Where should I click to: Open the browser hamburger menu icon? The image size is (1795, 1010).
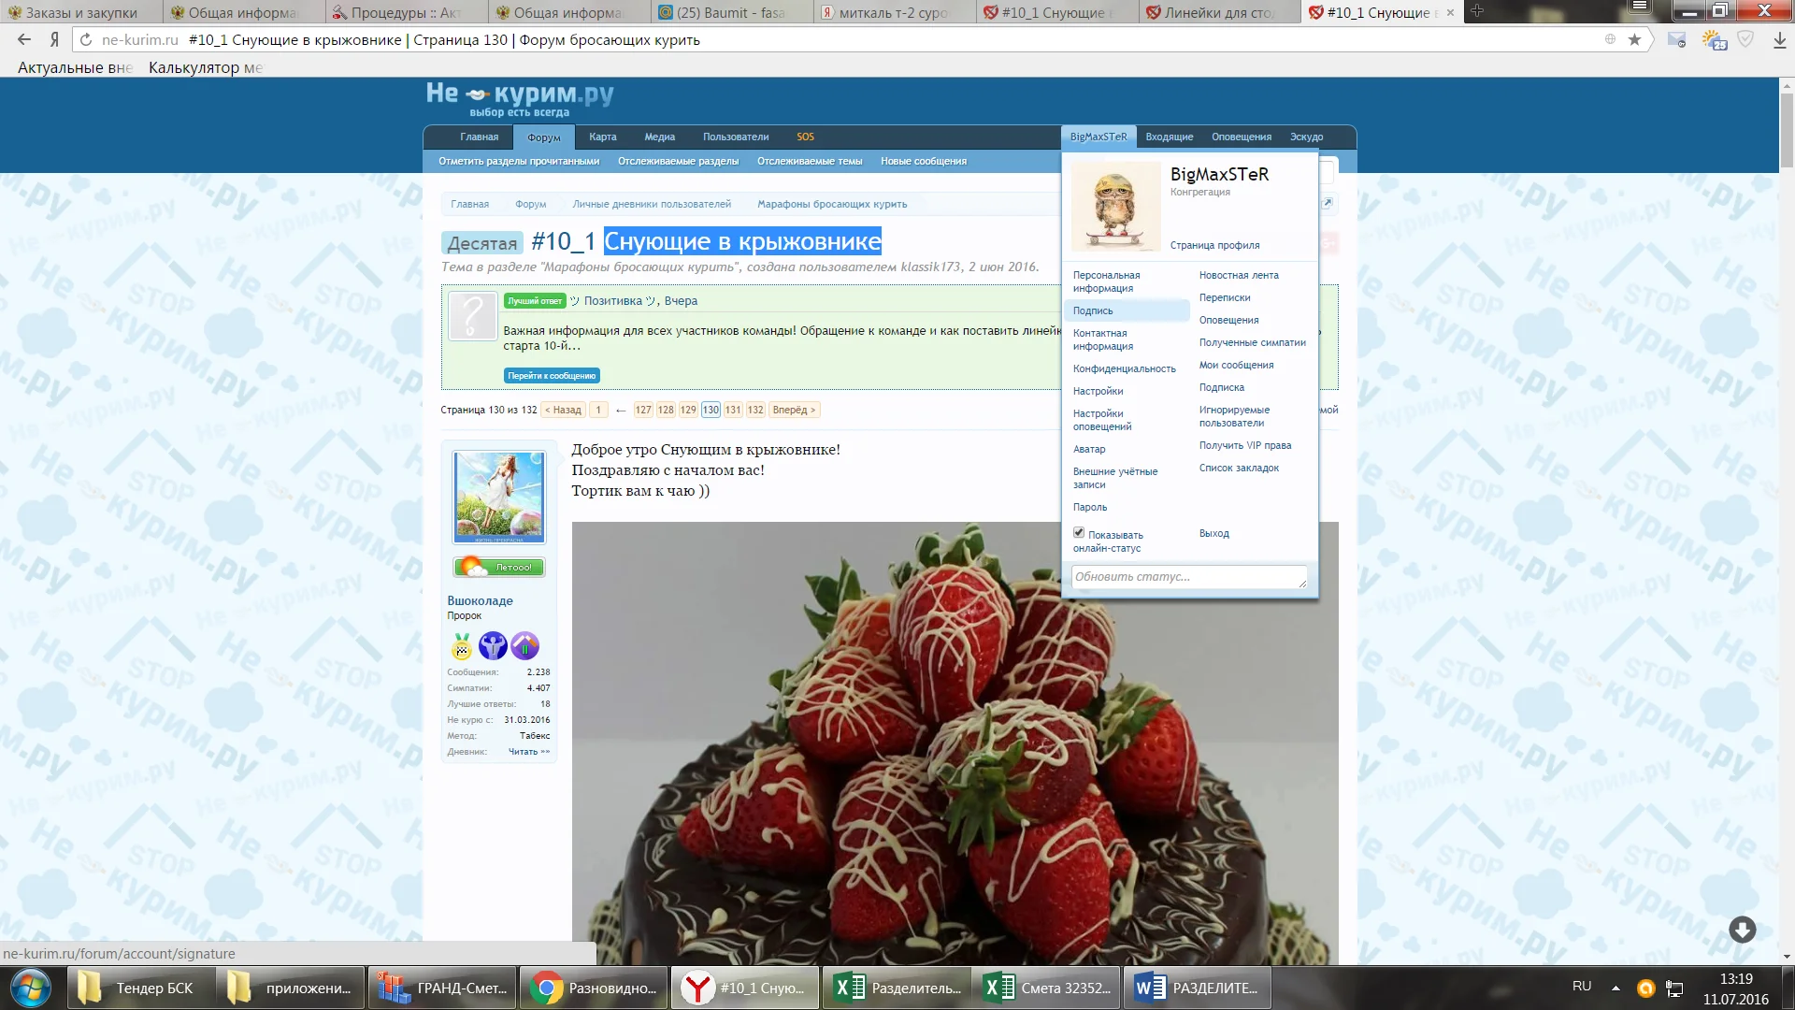pyautogui.click(x=1639, y=7)
